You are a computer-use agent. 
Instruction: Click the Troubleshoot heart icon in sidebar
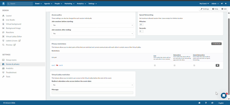[3, 72]
